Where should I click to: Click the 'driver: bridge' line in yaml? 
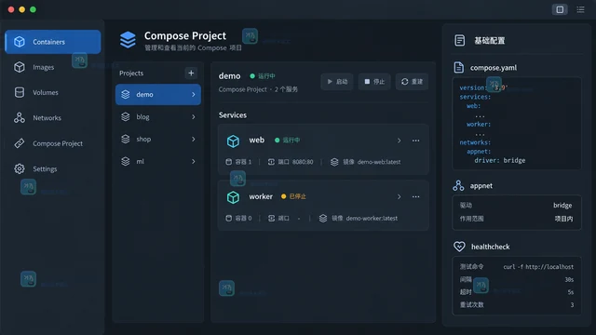[x=499, y=160]
